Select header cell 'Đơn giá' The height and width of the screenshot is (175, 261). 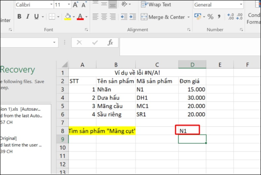[x=192, y=81]
